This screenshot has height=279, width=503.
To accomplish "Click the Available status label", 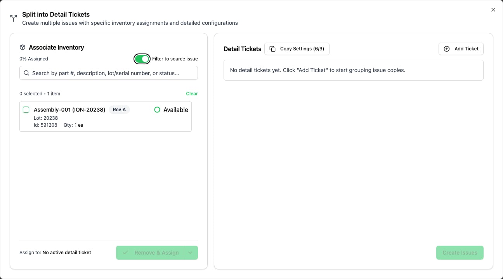I will click(176, 110).
